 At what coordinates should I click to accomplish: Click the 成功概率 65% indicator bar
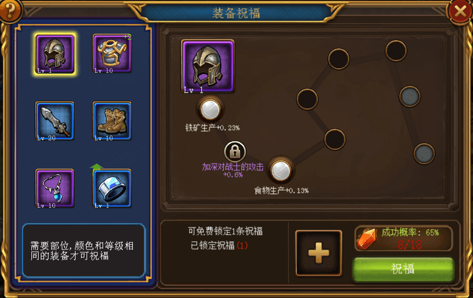[x=404, y=239]
